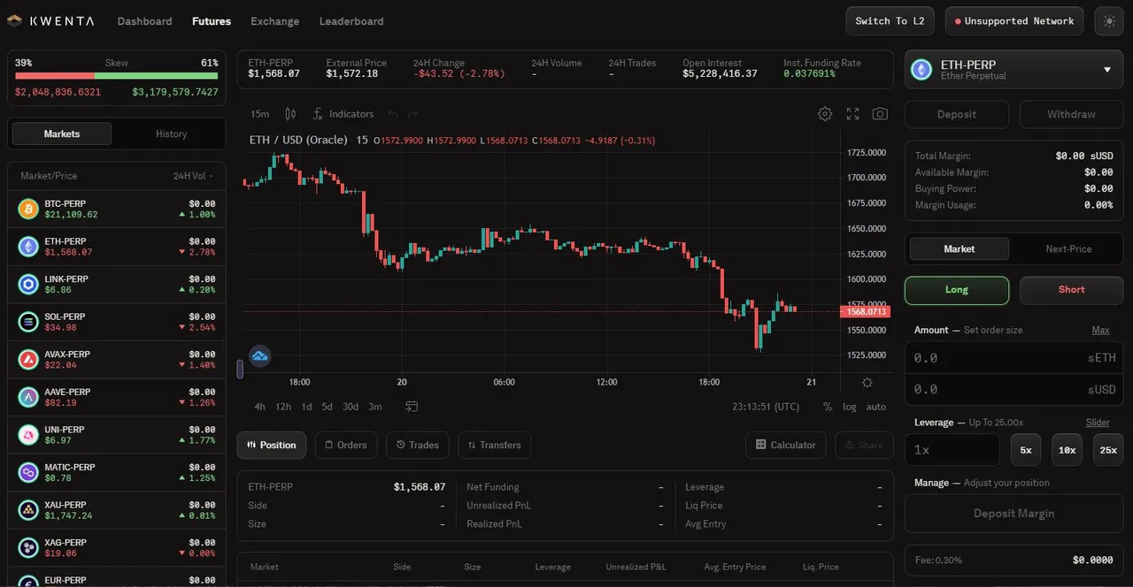The image size is (1133, 587).
Task: Open the Indicators menu on chart
Action: 343,114
